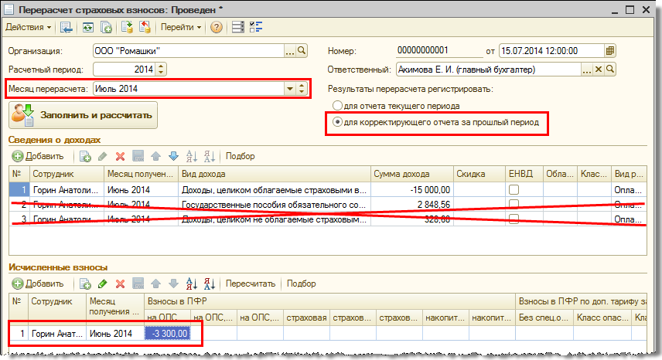
Task: Click Взносы в ПФР column header
Action: coord(329,301)
